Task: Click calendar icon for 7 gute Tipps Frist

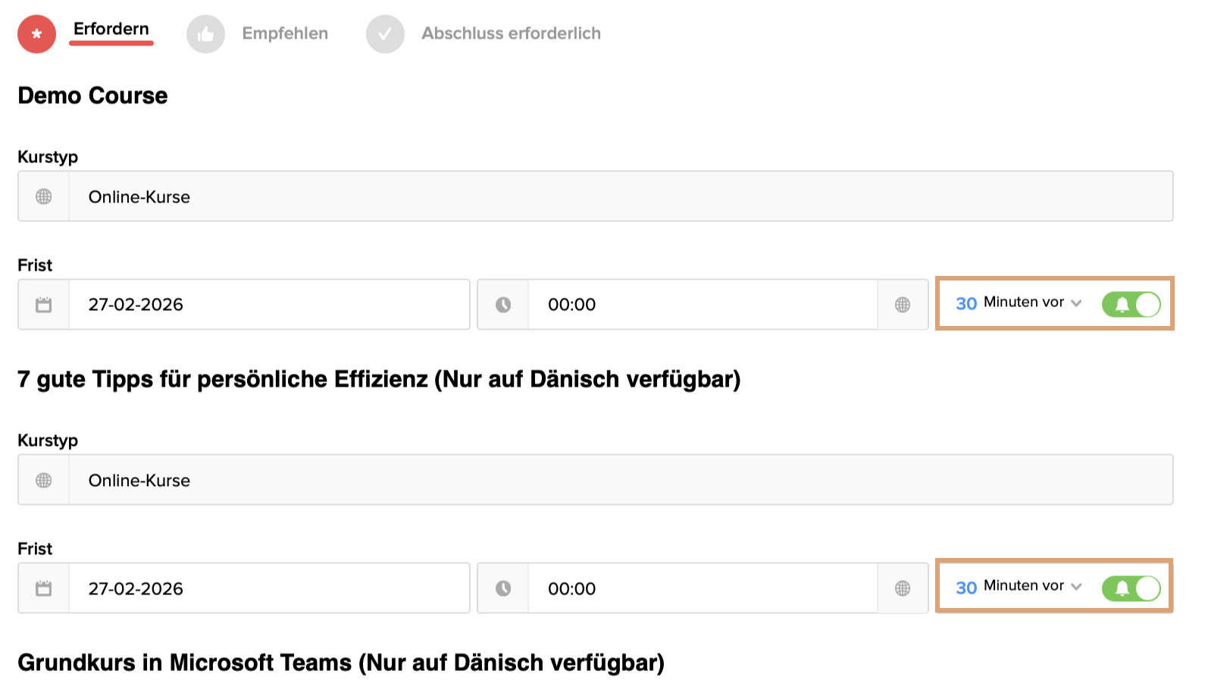Action: (x=44, y=588)
